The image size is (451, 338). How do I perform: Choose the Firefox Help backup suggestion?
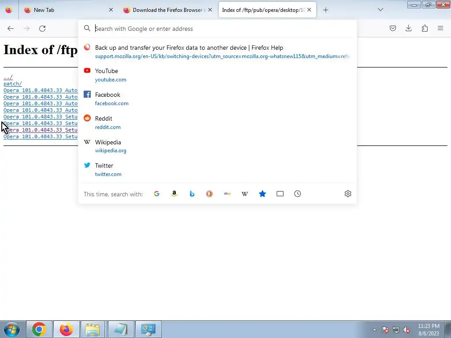(218, 52)
